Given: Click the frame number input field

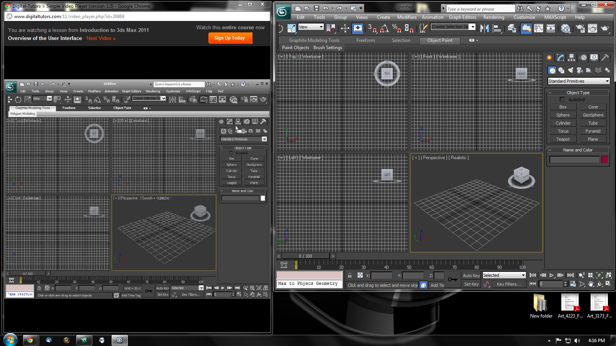Looking at the screenshot, I should click(551, 284).
